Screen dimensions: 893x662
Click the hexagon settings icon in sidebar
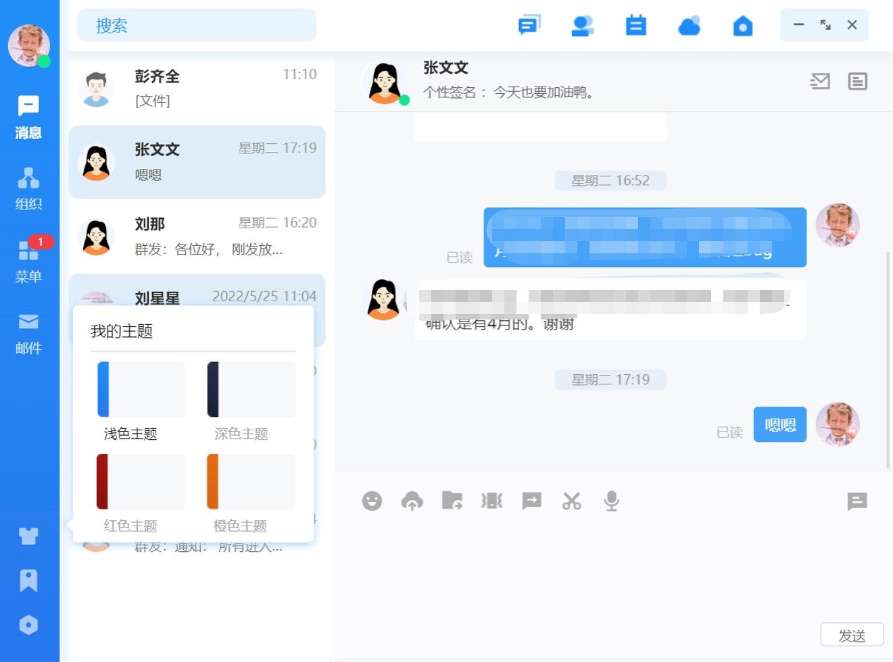click(28, 625)
